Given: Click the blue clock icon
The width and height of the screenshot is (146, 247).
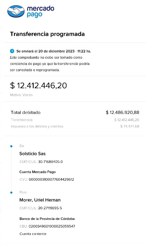Looking at the screenshot, I should [x=12, y=51].
